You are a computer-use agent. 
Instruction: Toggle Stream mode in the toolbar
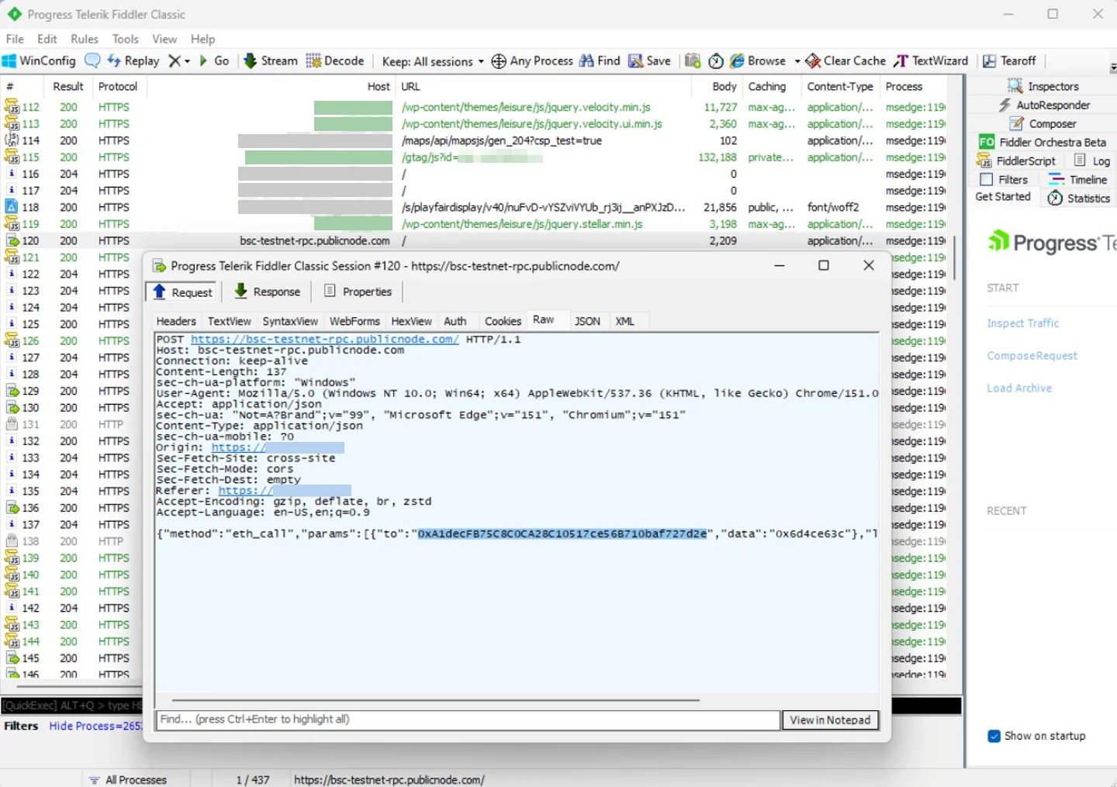tap(271, 60)
